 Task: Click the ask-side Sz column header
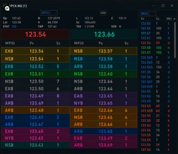[127, 43]
